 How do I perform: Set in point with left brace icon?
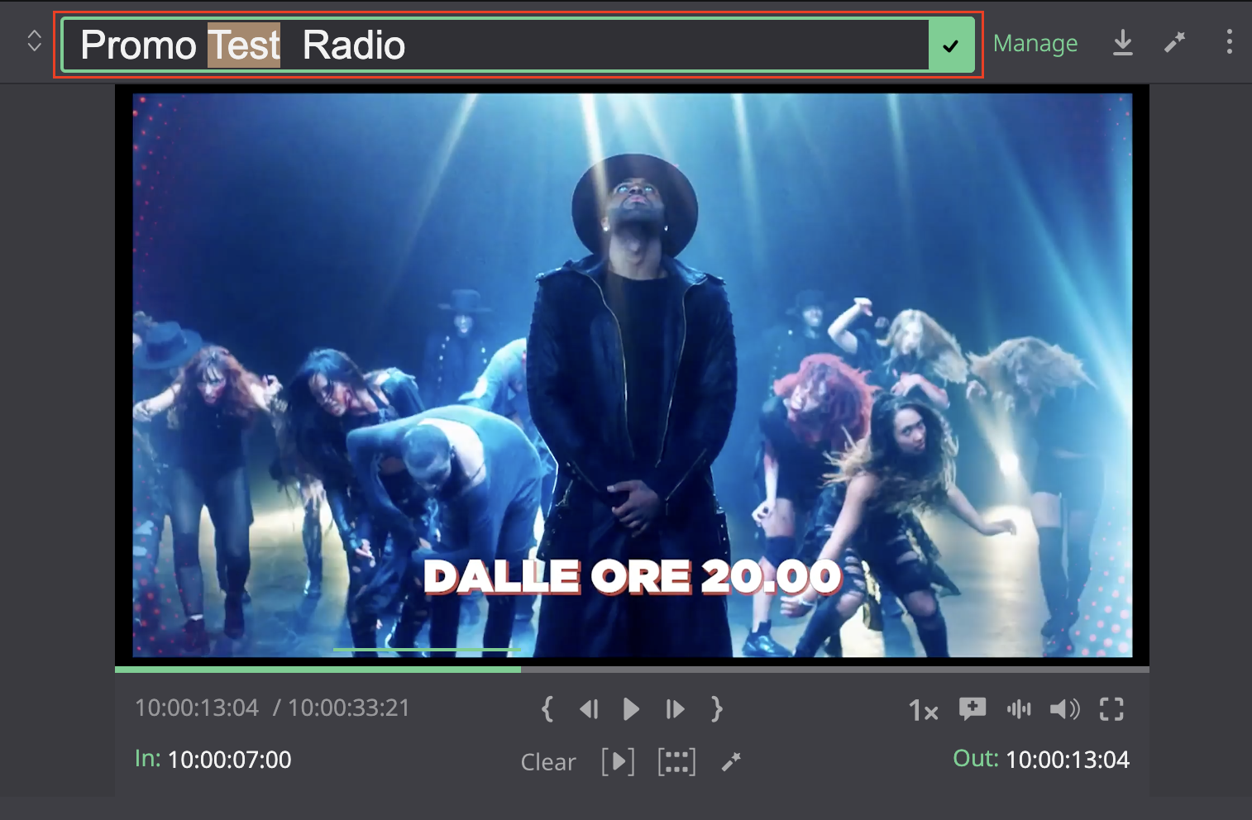click(x=547, y=709)
